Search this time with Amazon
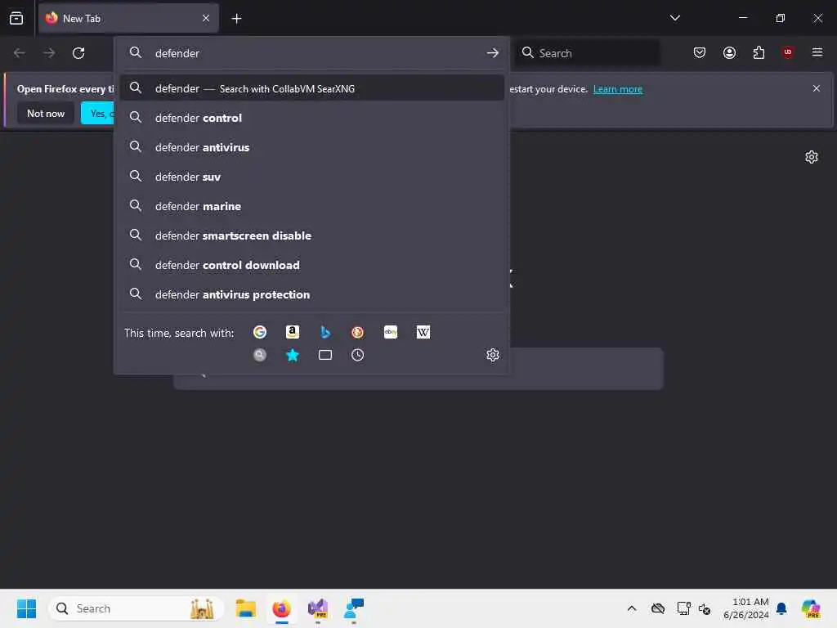 point(293,332)
